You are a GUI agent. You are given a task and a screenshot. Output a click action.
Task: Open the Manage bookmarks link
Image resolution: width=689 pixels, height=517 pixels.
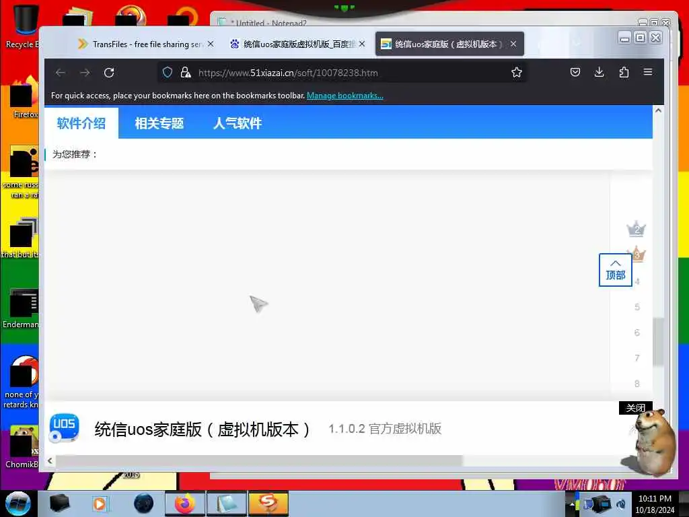tap(345, 96)
